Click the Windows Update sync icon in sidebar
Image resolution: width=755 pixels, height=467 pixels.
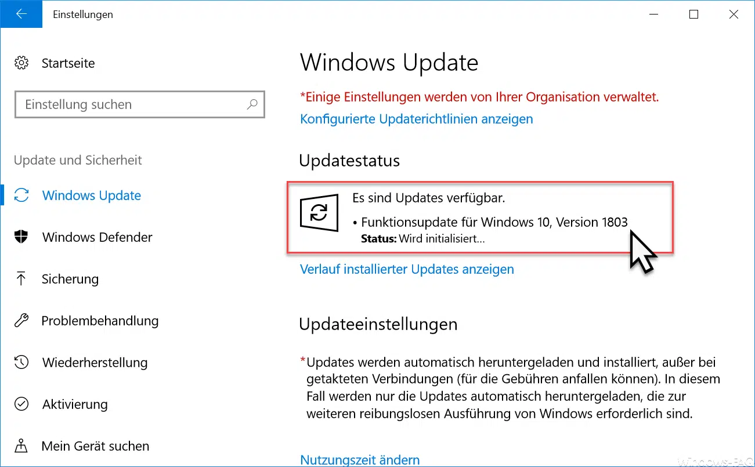(21, 196)
